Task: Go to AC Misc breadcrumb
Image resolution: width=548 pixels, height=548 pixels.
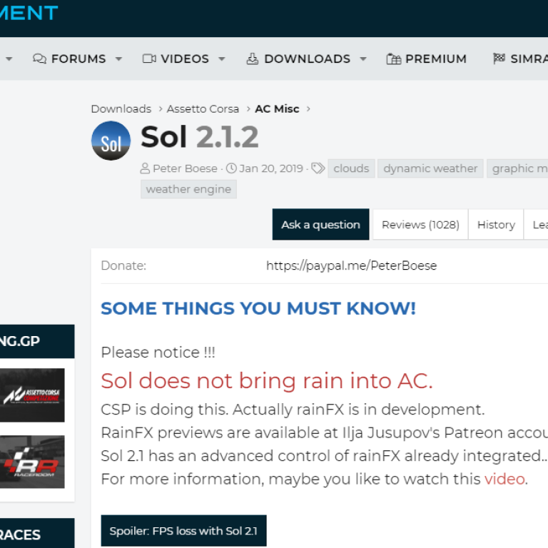Action: coord(277,109)
